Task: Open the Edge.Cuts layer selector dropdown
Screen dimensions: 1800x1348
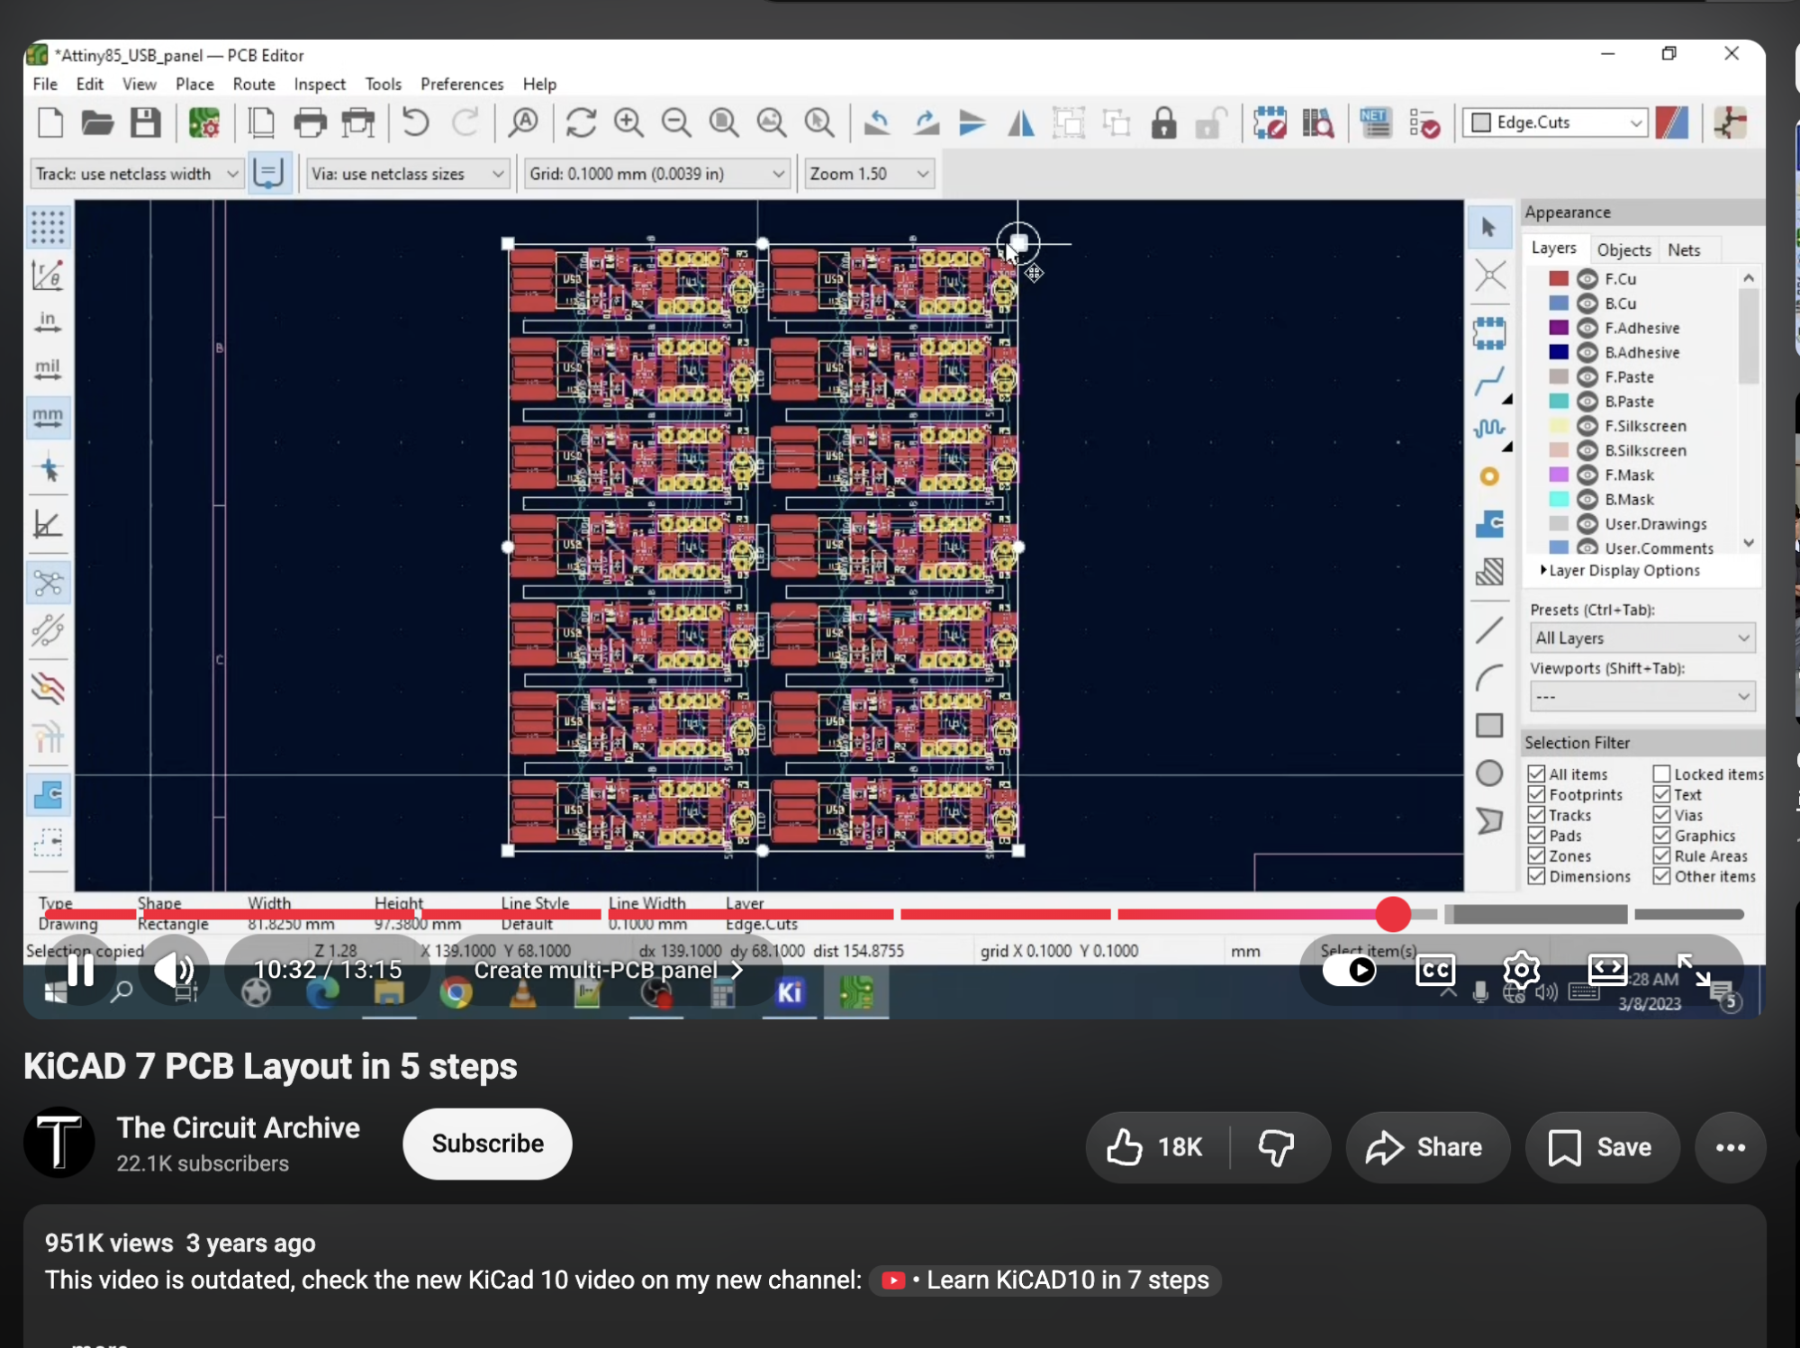Action: pyautogui.click(x=1555, y=122)
